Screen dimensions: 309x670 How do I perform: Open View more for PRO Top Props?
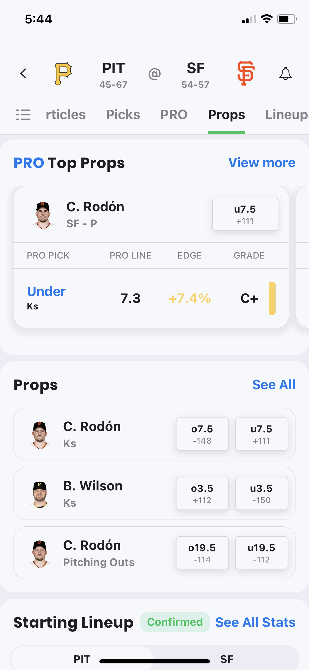click(262, 163)
